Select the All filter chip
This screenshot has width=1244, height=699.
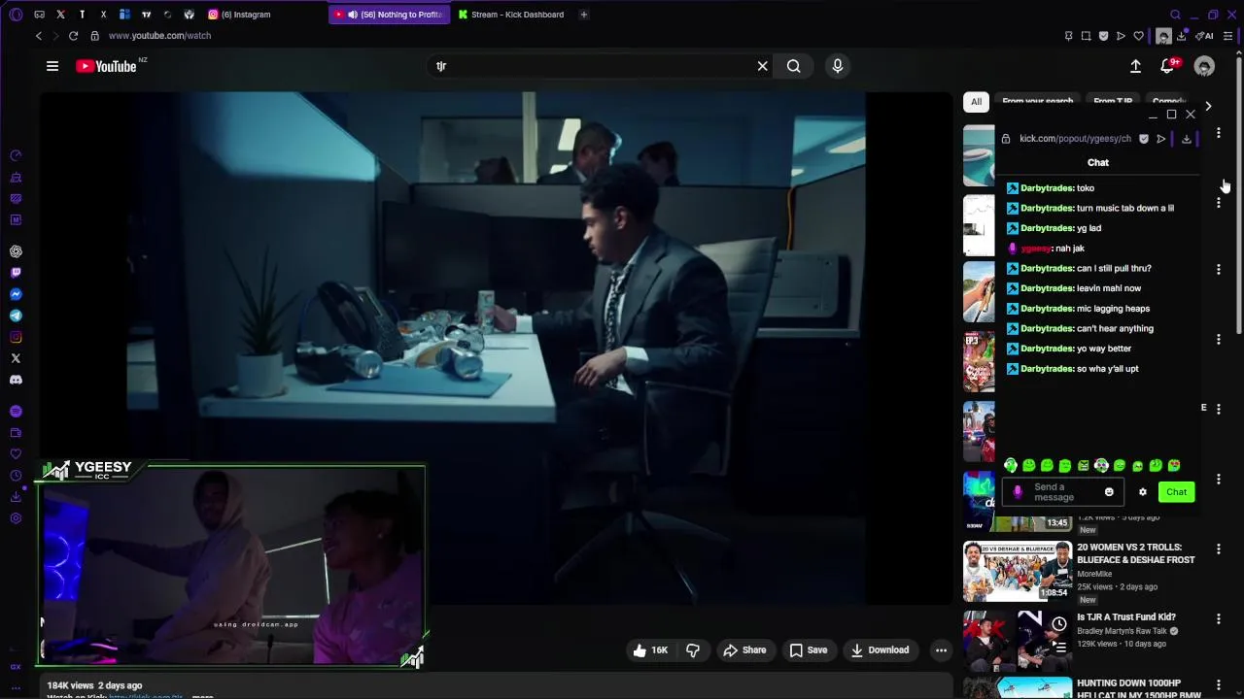[x=976, y=102]
